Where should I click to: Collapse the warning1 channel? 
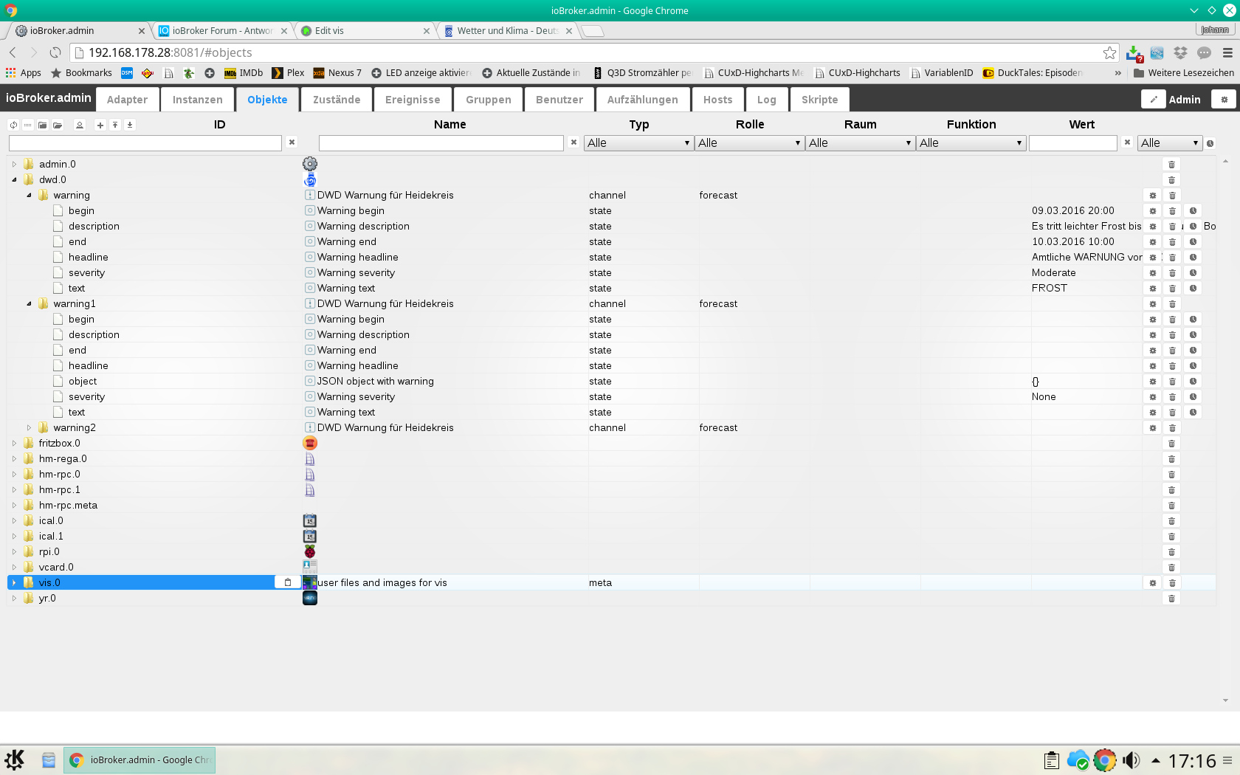click(x=29, y=303)
